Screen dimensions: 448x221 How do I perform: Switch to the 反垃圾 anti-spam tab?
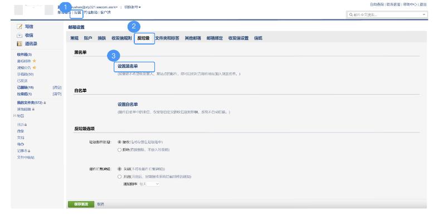tap(143, 38)
